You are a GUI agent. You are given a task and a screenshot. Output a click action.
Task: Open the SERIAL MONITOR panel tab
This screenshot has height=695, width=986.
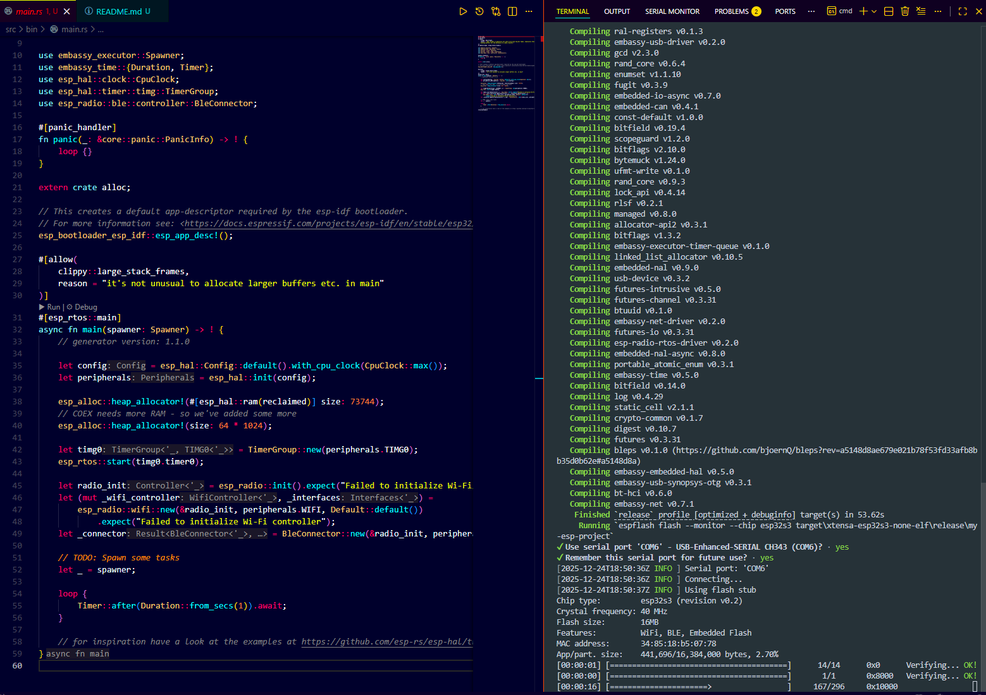[672, 11]
